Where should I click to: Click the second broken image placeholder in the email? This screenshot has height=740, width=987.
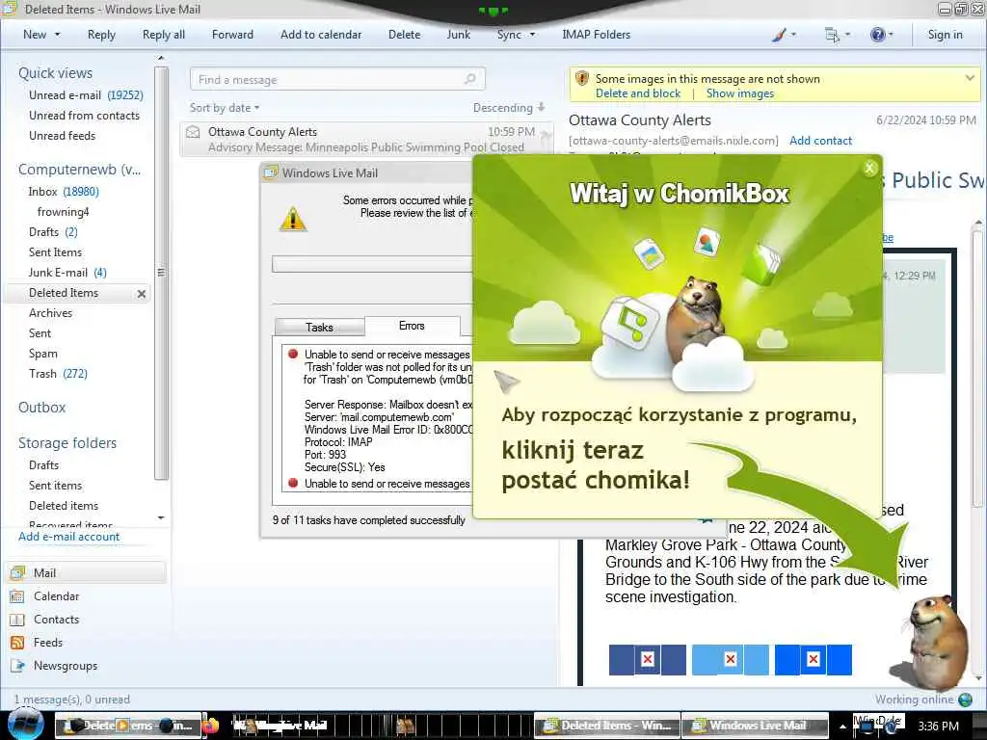click(731, 659)
